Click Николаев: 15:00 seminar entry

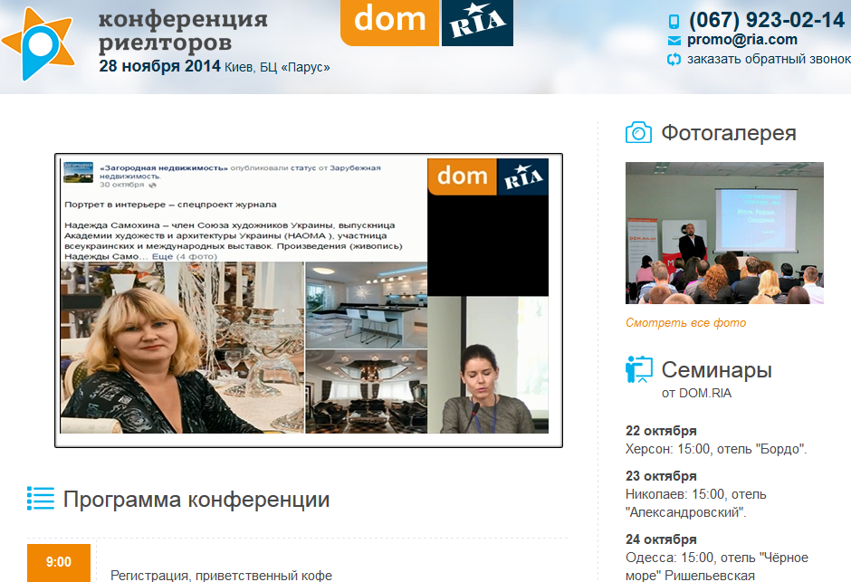pyautogui.click(x=696, y=503)
